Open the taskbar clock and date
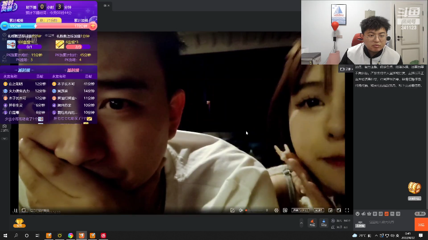 click(x=408, y=235)
